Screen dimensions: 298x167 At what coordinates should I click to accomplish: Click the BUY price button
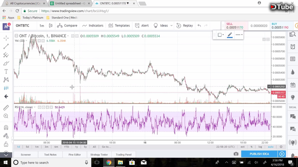point(281,26)
